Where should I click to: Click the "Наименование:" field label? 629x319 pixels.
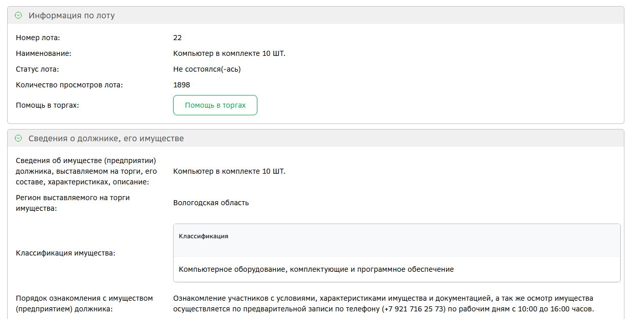click(44, 53)
